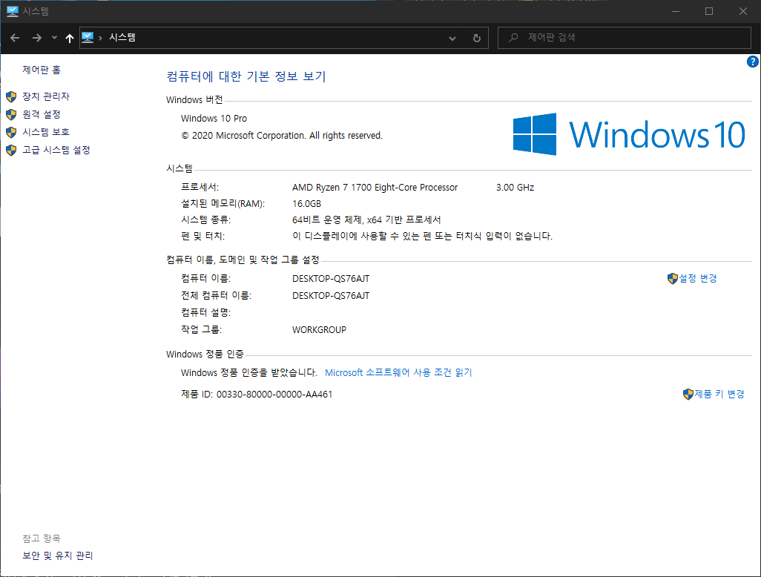Open help with the question mark icon
761x577 pixels.
point(752,62)
